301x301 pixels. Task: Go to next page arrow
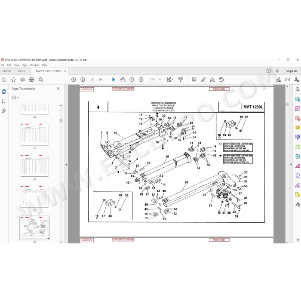pyautogui.click(x=83, y=80)
